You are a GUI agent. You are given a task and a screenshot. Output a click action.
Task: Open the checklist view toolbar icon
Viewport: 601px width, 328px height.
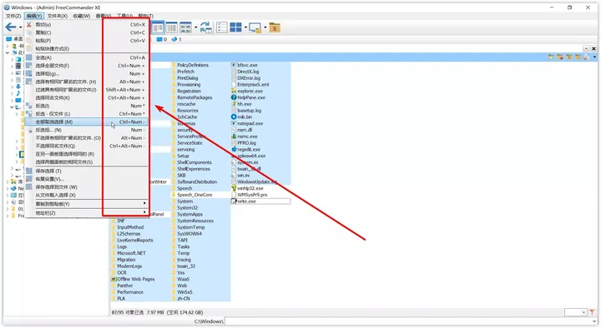221,27
